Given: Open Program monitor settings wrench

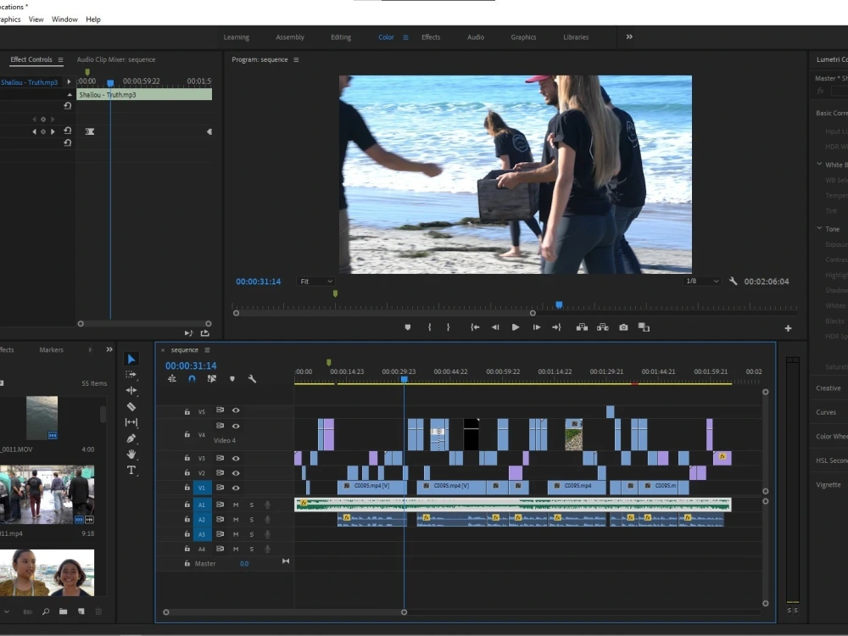Looking at the screenshot, I should click(x=734, y=282).
